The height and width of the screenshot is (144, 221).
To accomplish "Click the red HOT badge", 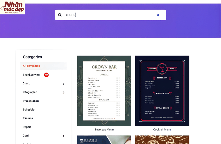I will (x=46, y=75).
